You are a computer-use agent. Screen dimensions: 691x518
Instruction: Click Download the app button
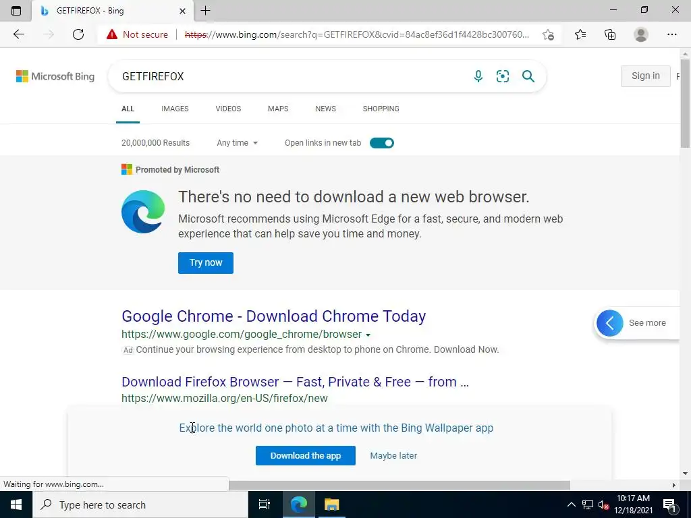[x=306, y=455]
